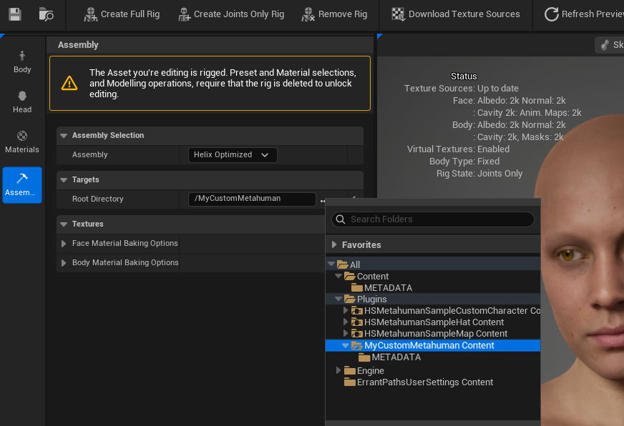The width and height of the screenshot is (624, 426).
Task: Click Remove Rig toolbar button
Action: pyautogui.click(x=334, y=14)
